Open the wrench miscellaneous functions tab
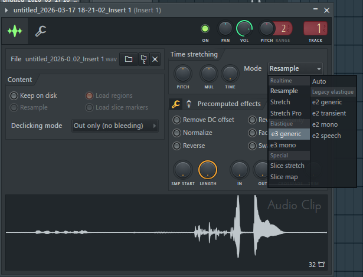This screenshot has height=277, width=363. pyautogui.click(x=41, y=31)
